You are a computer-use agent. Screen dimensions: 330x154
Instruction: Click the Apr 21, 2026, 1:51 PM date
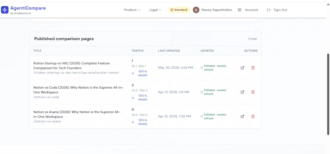tap(174, 92)
